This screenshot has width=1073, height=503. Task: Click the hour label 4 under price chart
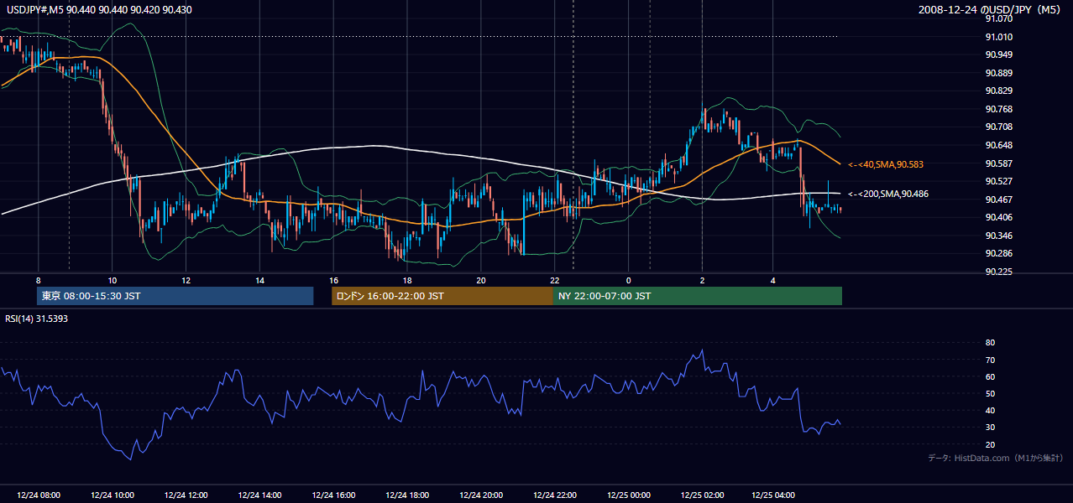point(773,280)
